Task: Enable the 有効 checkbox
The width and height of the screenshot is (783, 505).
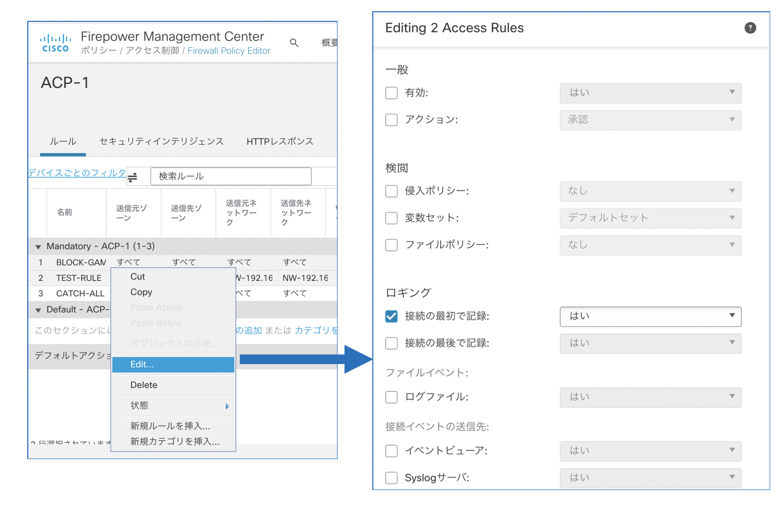Action: click(x=391, y=93)
